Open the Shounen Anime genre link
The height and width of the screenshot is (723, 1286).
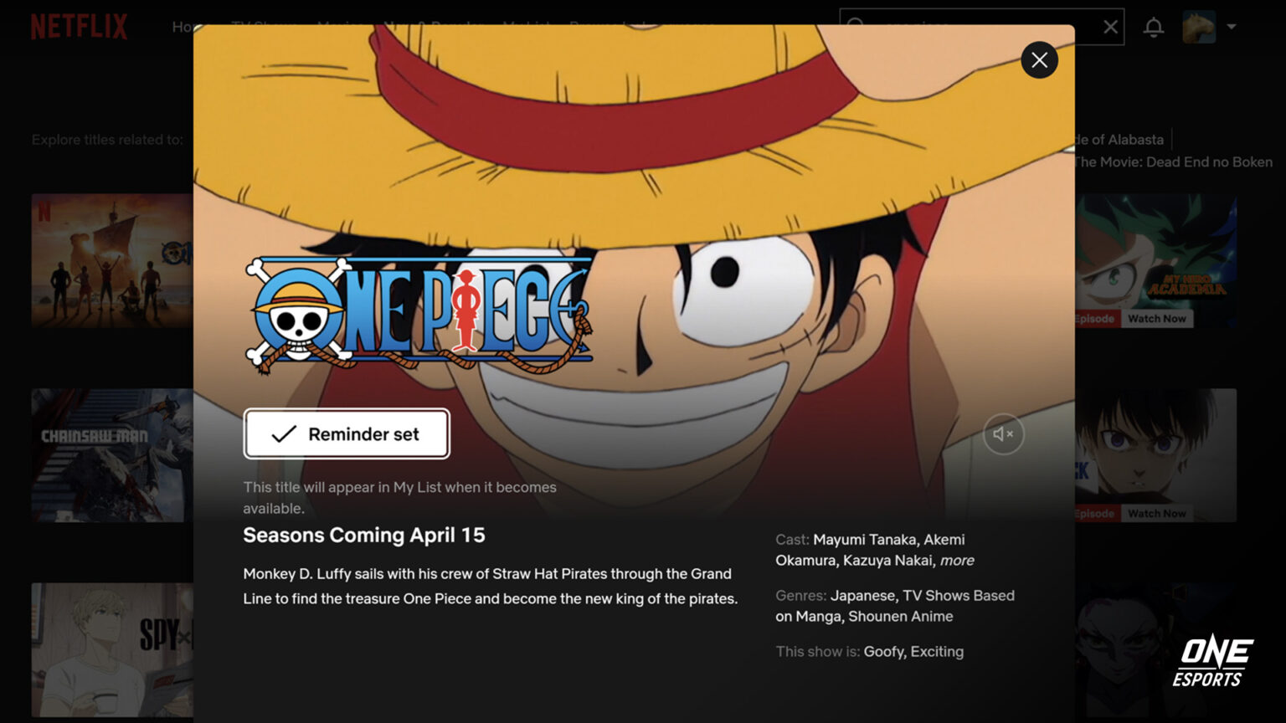coord(901,617)
